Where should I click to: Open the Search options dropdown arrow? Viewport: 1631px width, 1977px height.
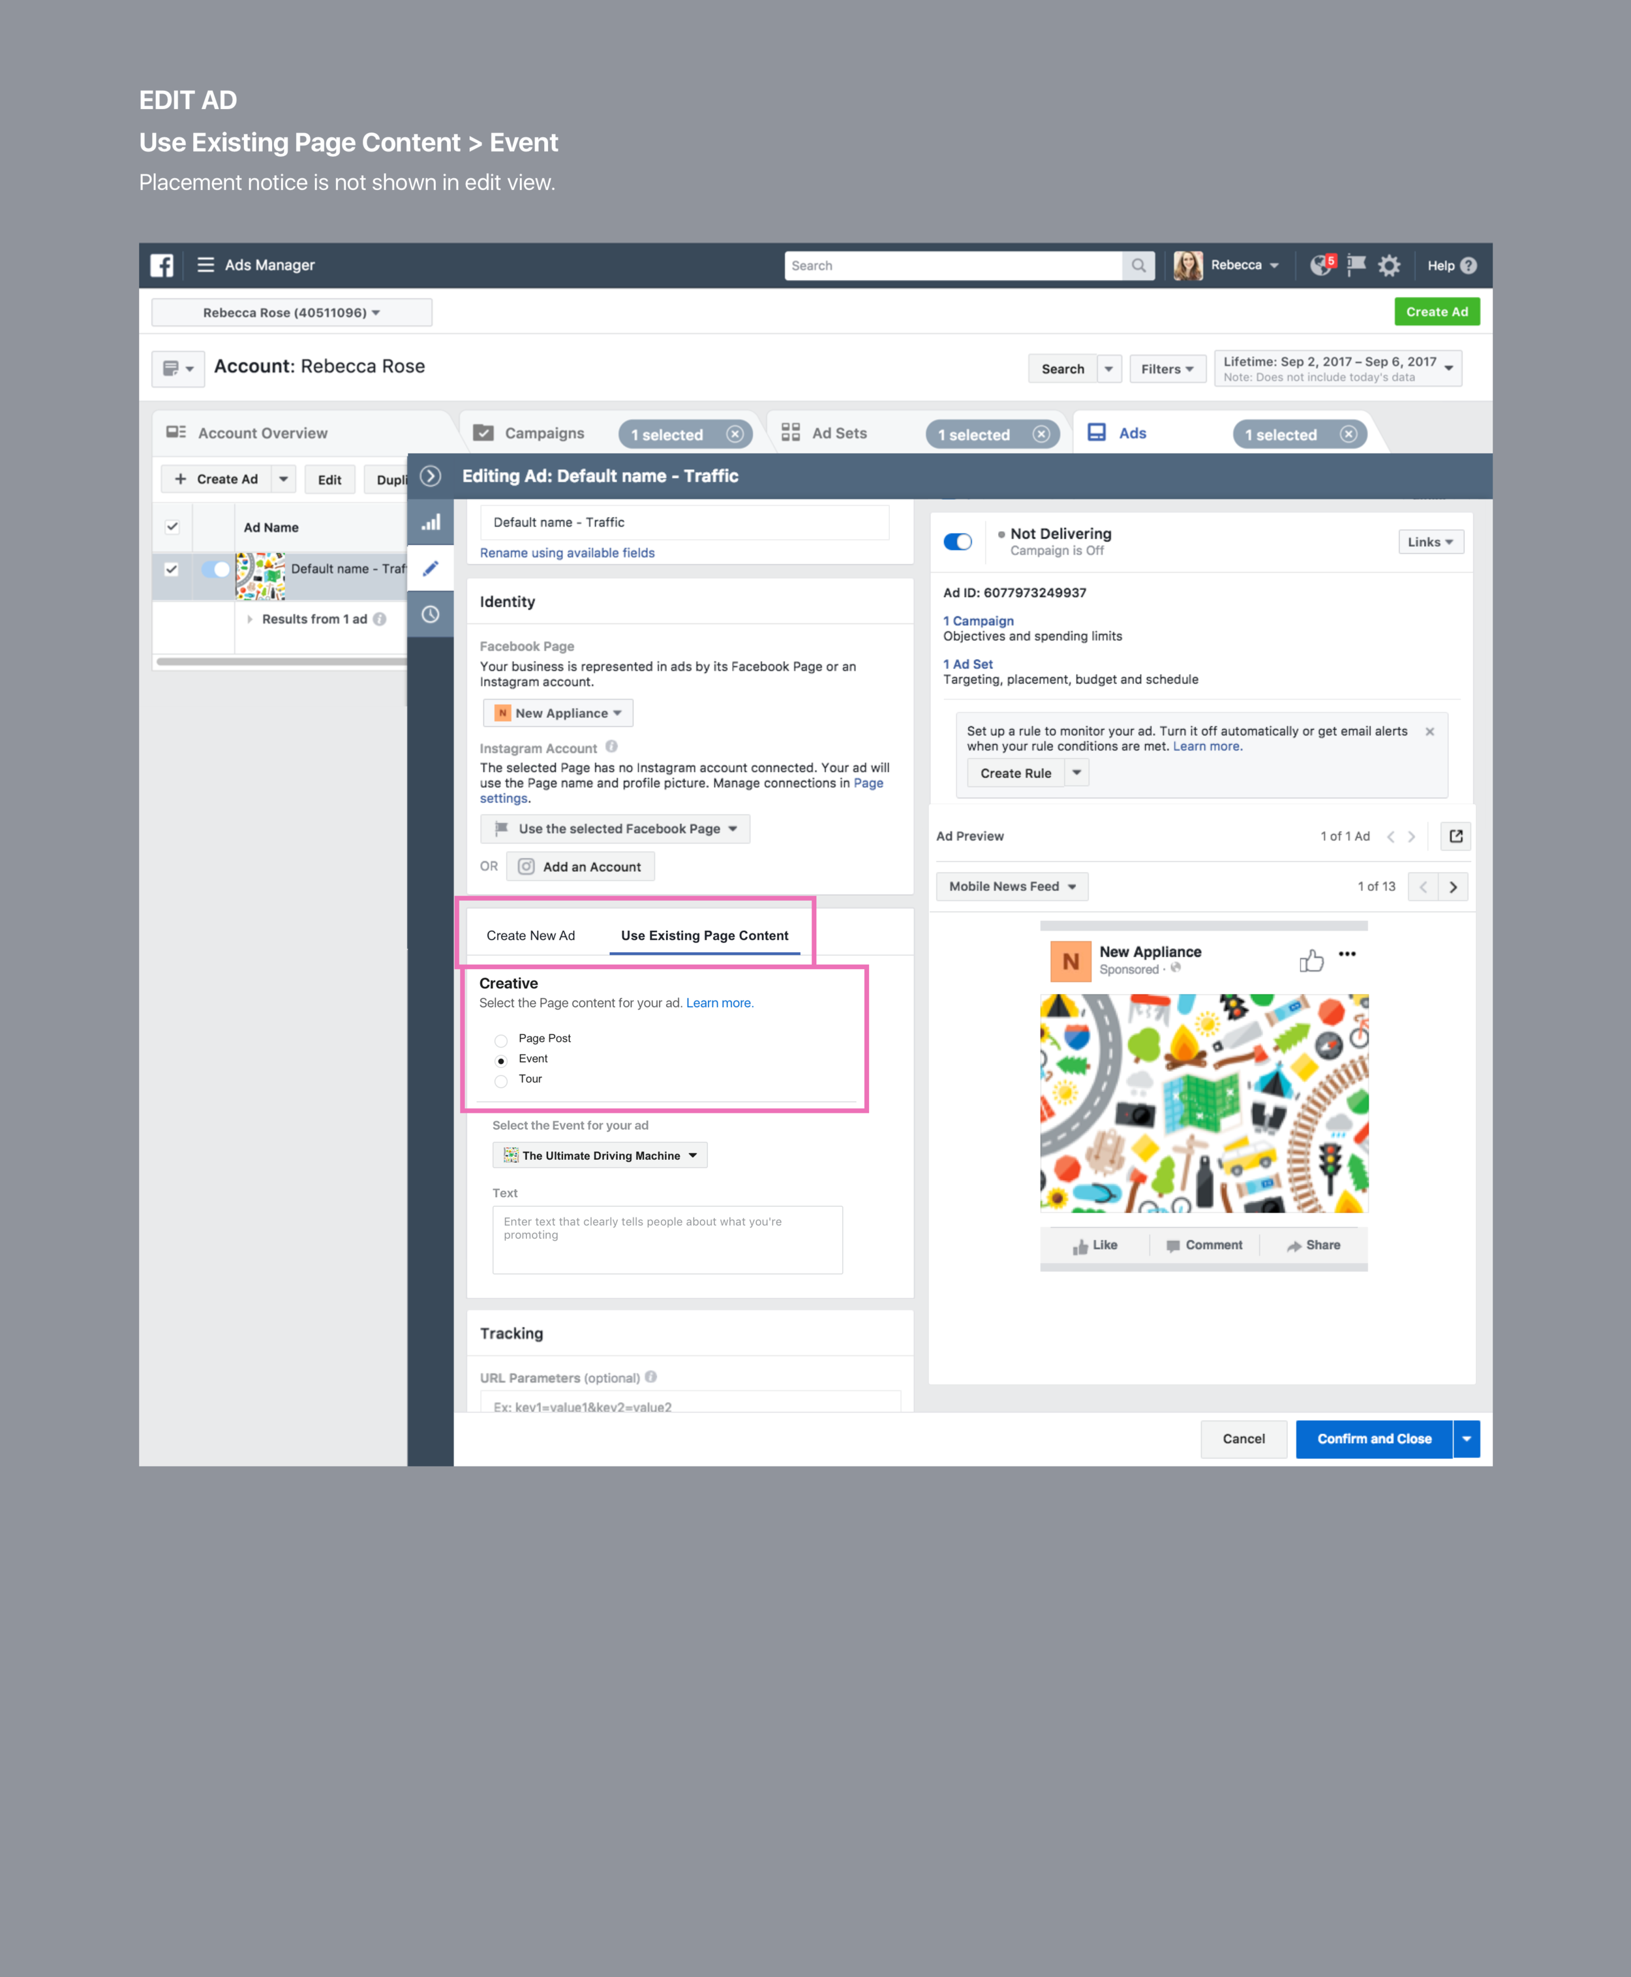(x=1108, y=369)
